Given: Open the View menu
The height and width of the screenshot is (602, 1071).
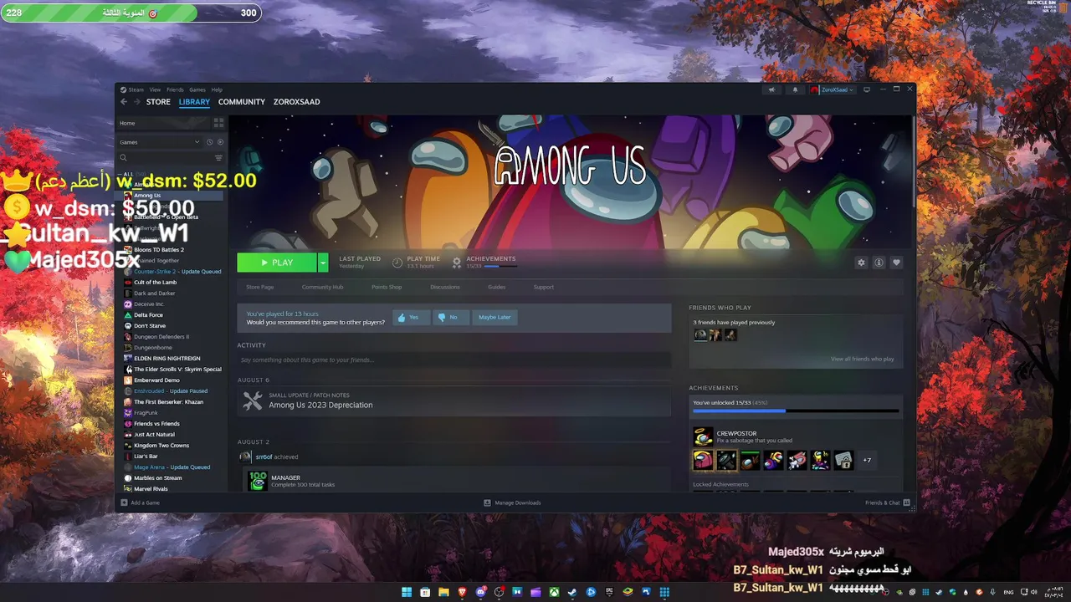Looking at the screenshot, I should pyautogui.click(x=155, y=89).
